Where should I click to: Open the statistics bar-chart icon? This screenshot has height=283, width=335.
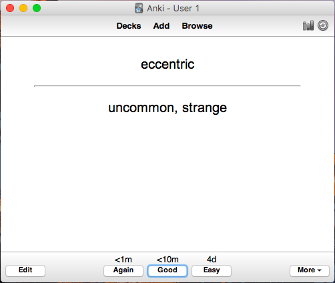pyautogui.click(x=308, y=25)
